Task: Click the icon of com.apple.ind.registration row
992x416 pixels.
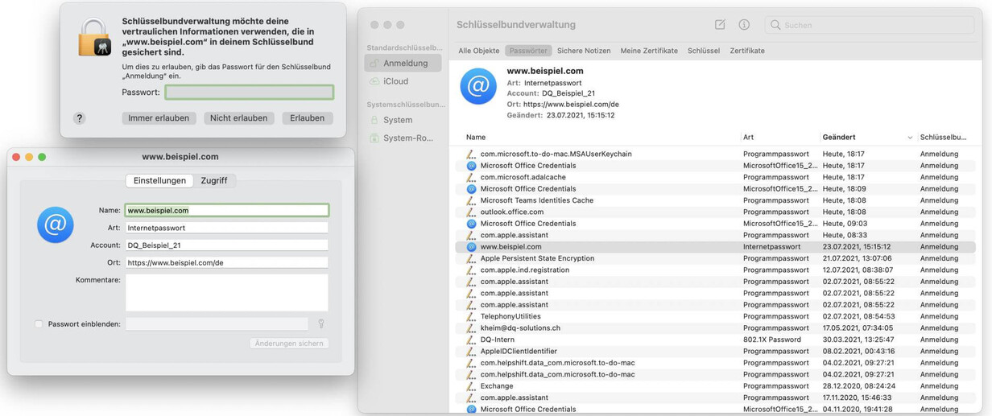Action: coord(471,270)
